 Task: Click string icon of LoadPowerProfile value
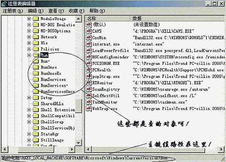[x=89, y=50]
